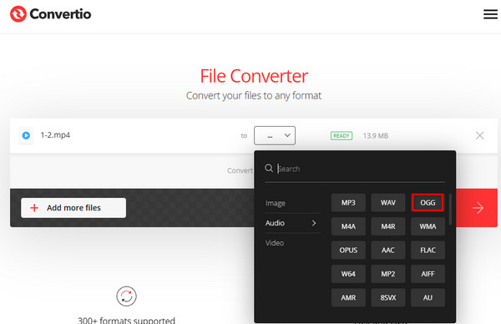Choose MP2 format
Viewport: 501px width, 324px height.
388,274
